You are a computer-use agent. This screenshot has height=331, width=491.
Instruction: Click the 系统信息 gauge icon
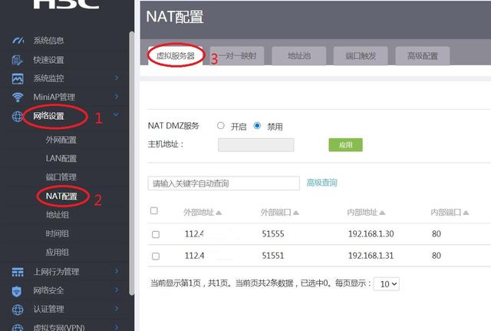(18, 41)
